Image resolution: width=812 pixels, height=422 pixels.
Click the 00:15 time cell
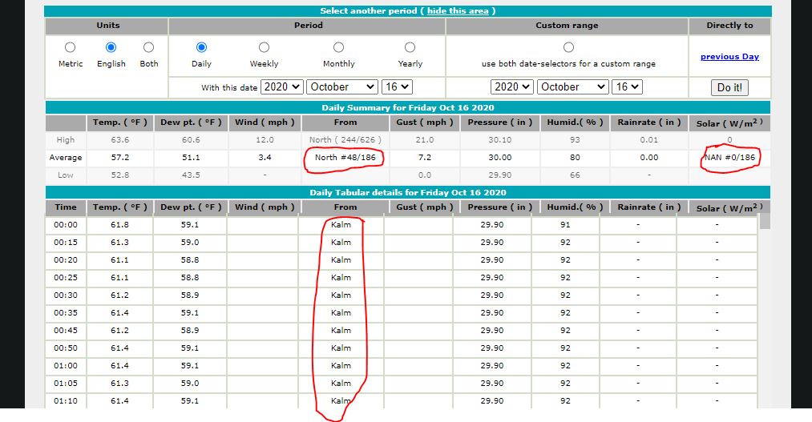(x=66, y=242)
